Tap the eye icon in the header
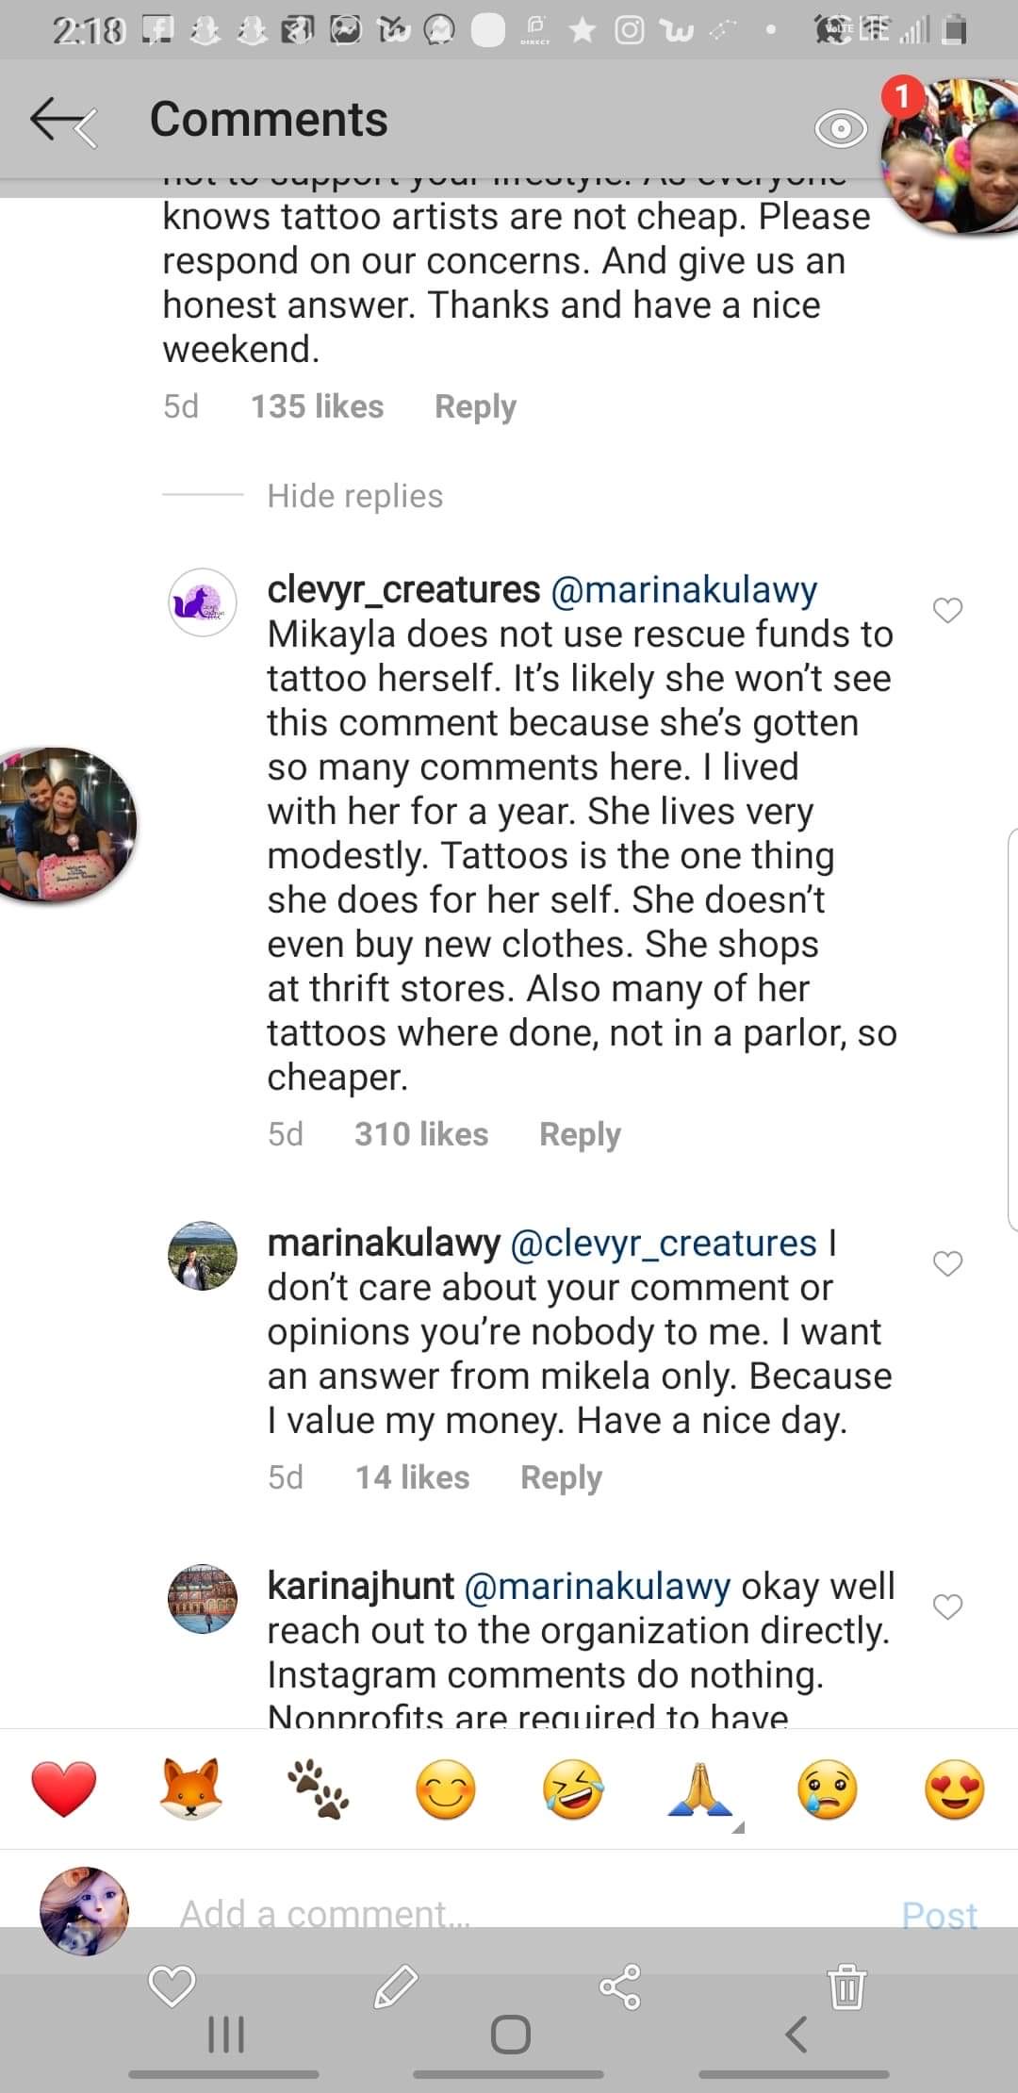The image size is (1018, 2093). pyautogui.click(x=840, y=128)
